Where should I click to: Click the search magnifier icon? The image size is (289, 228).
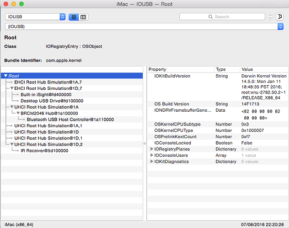[x=210, y=17]
